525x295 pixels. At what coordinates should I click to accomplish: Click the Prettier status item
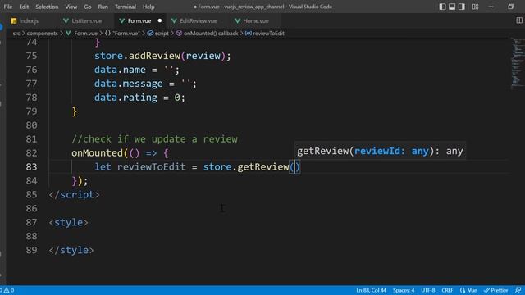495,290
